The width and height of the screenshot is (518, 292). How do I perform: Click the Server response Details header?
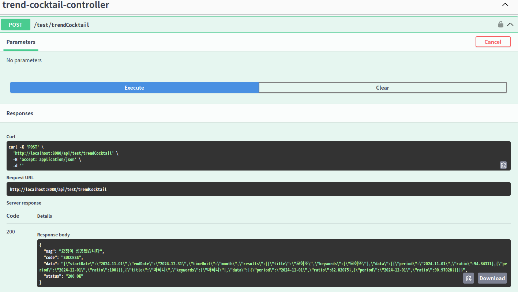pyautogui.click(x=45, y=216)
